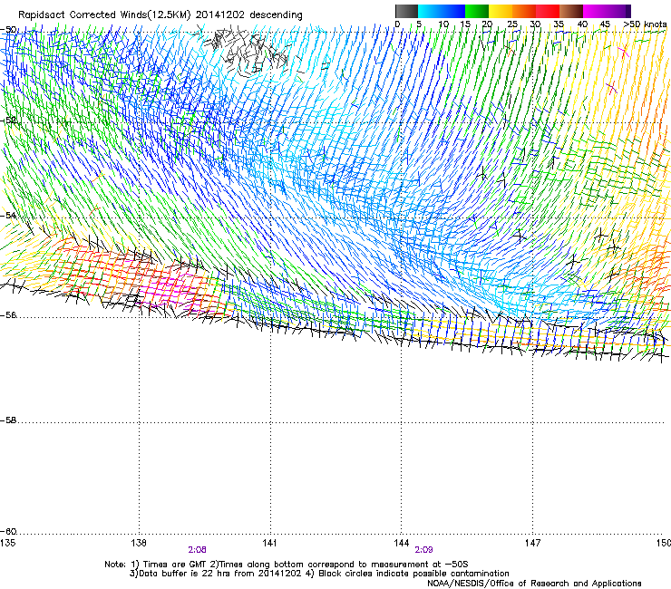Click the '>50 knots' legend label

tap(645, 24)
